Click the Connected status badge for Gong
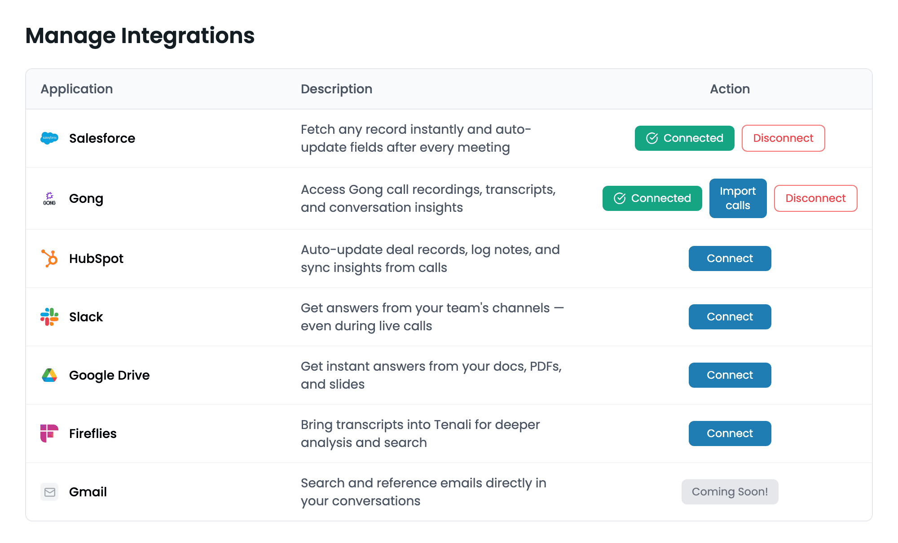The width and height of the screenshot is (898, 543). (x=652, y=198)
